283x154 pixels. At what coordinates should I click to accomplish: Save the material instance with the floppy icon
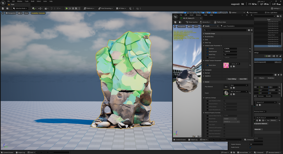pyautogui.click(x=175, y=22)
